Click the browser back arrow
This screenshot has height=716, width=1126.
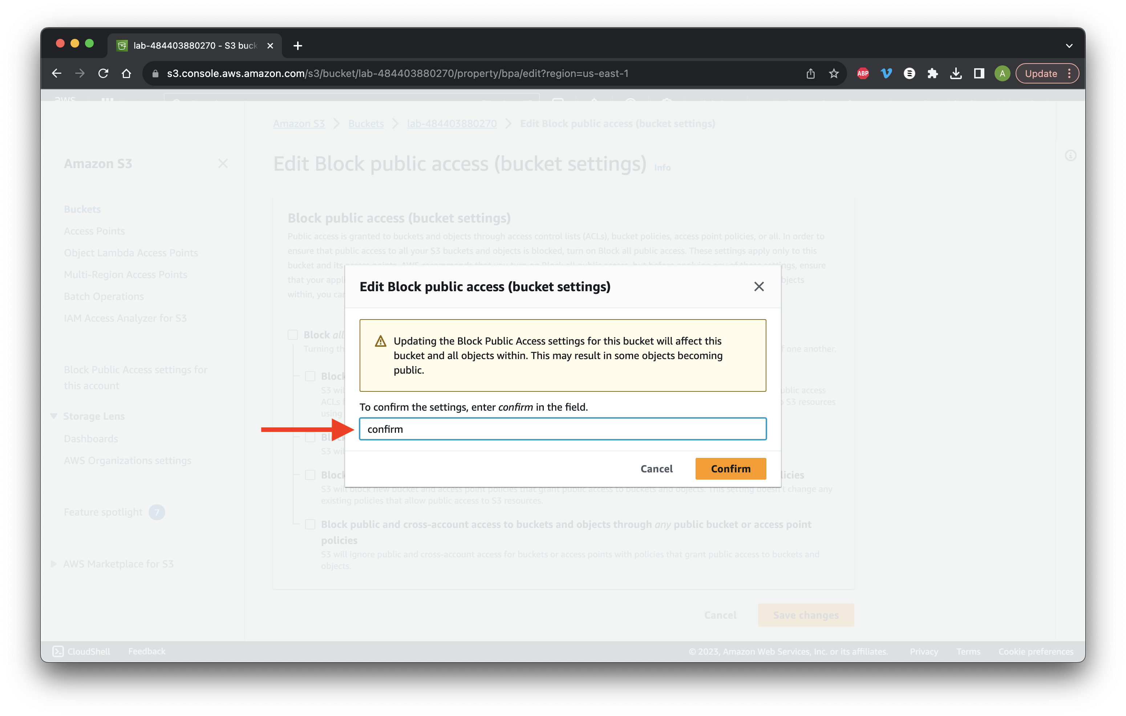click(57, 73)
